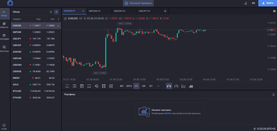Add a symbol with the blue plus button
The height and width of the screenshot is (131, 277).
(x=56, y=12)
